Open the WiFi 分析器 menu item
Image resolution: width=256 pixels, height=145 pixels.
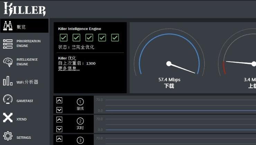tap(27, 82)
